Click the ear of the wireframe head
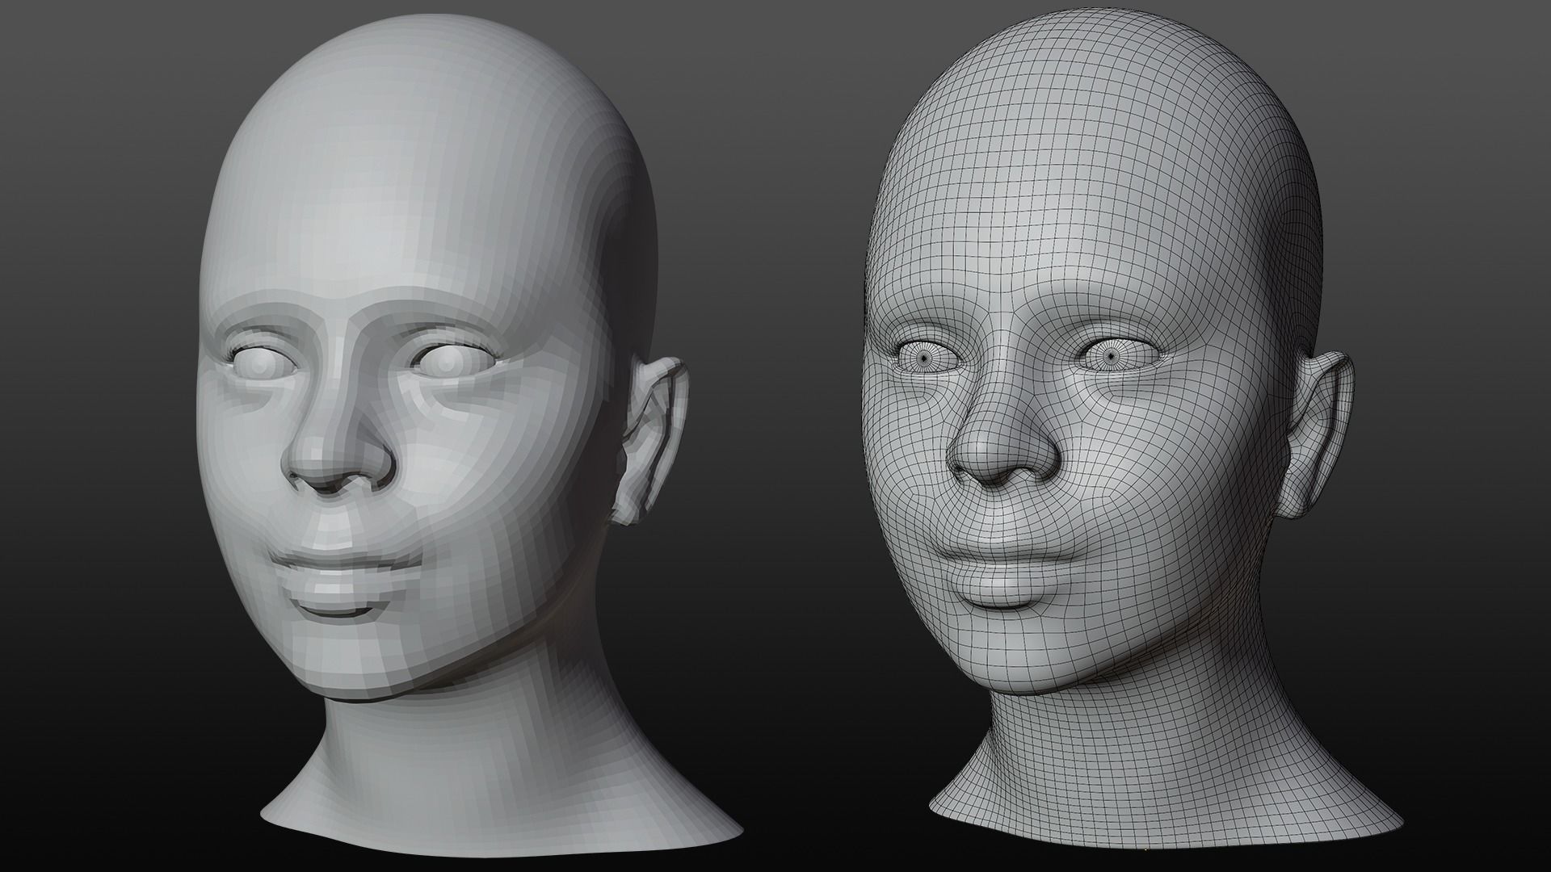The height and width of the screenshot is (872, 1551). [x=1317, y=434]
